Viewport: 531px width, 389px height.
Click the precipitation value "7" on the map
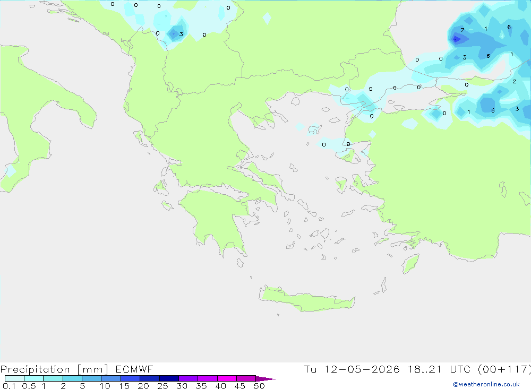(463, 30)
